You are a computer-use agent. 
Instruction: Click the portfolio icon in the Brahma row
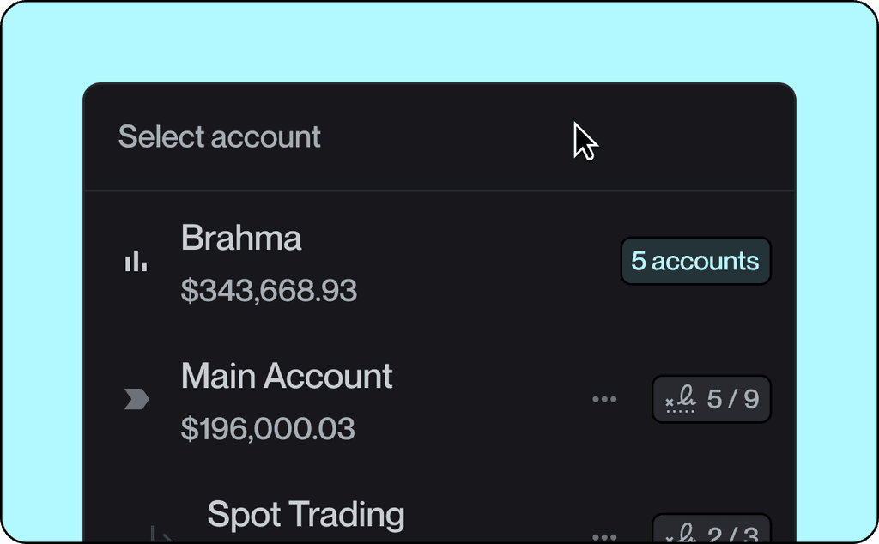(136, 260)
